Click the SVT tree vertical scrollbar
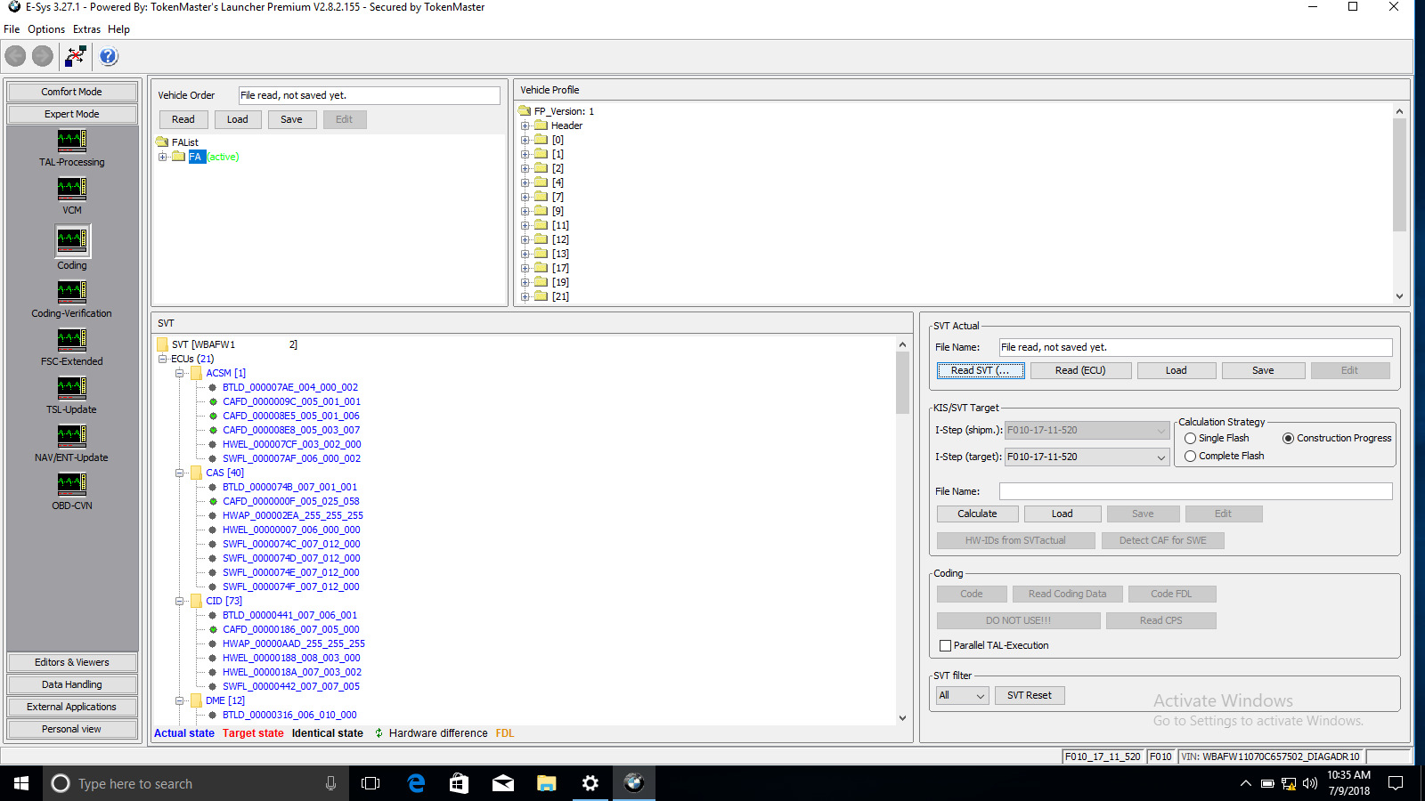1425x801 pixels. [x=902, y=531]
